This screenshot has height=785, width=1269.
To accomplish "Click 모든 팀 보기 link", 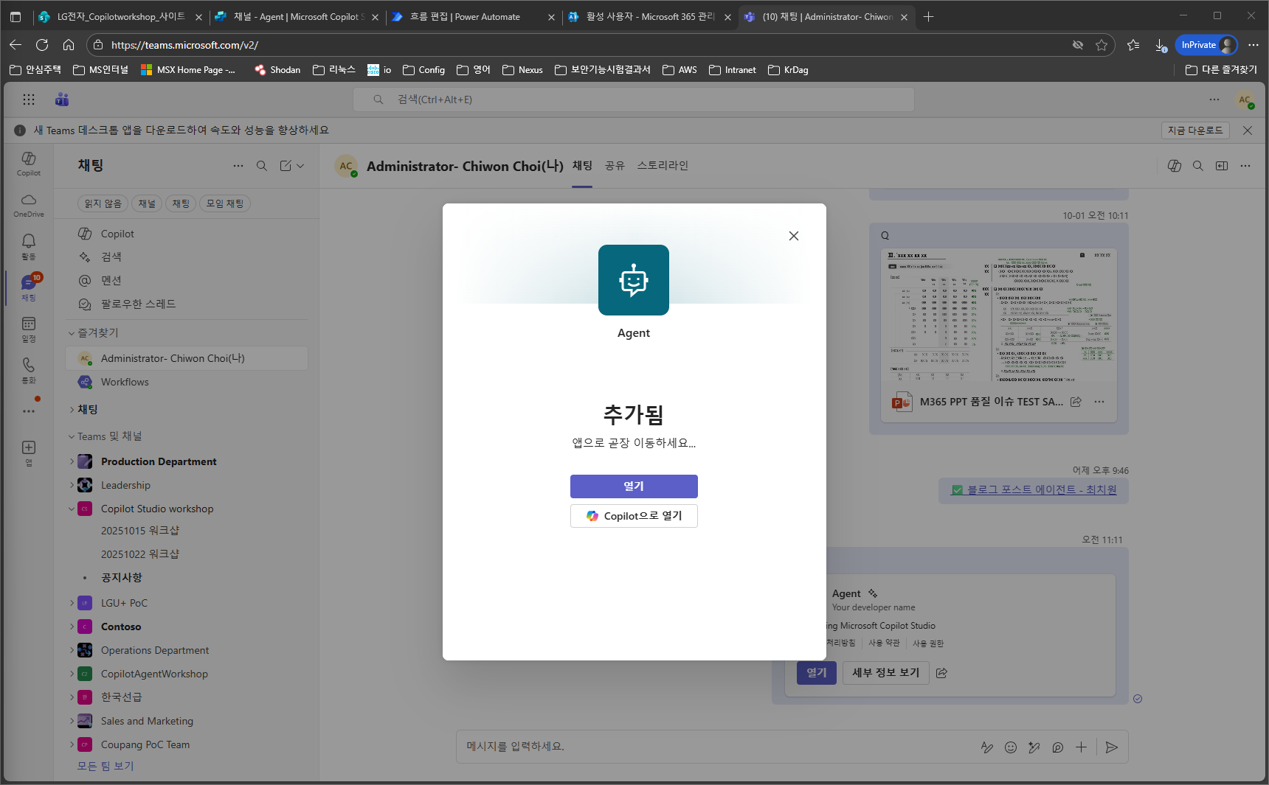I will (106, 766).
